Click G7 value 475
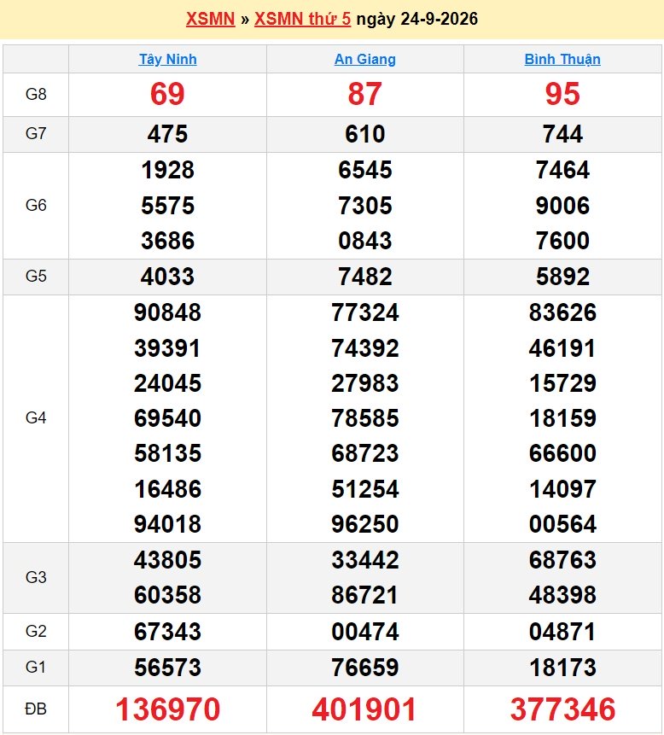Image resolution: width=664 pixels, height=735 pixels. point(168,134)
